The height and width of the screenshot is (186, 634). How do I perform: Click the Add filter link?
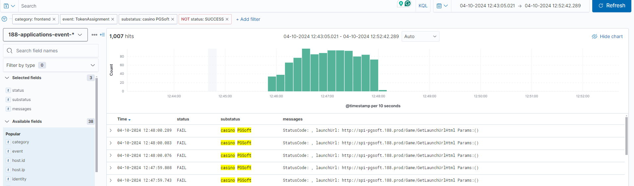248,19
